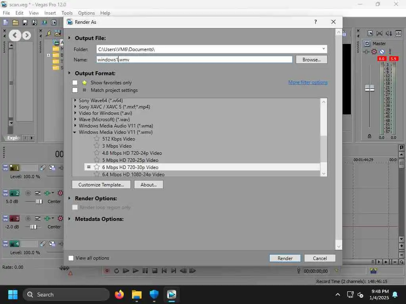
Task: Toggle Match project settings checkbox
Action: 75,90
